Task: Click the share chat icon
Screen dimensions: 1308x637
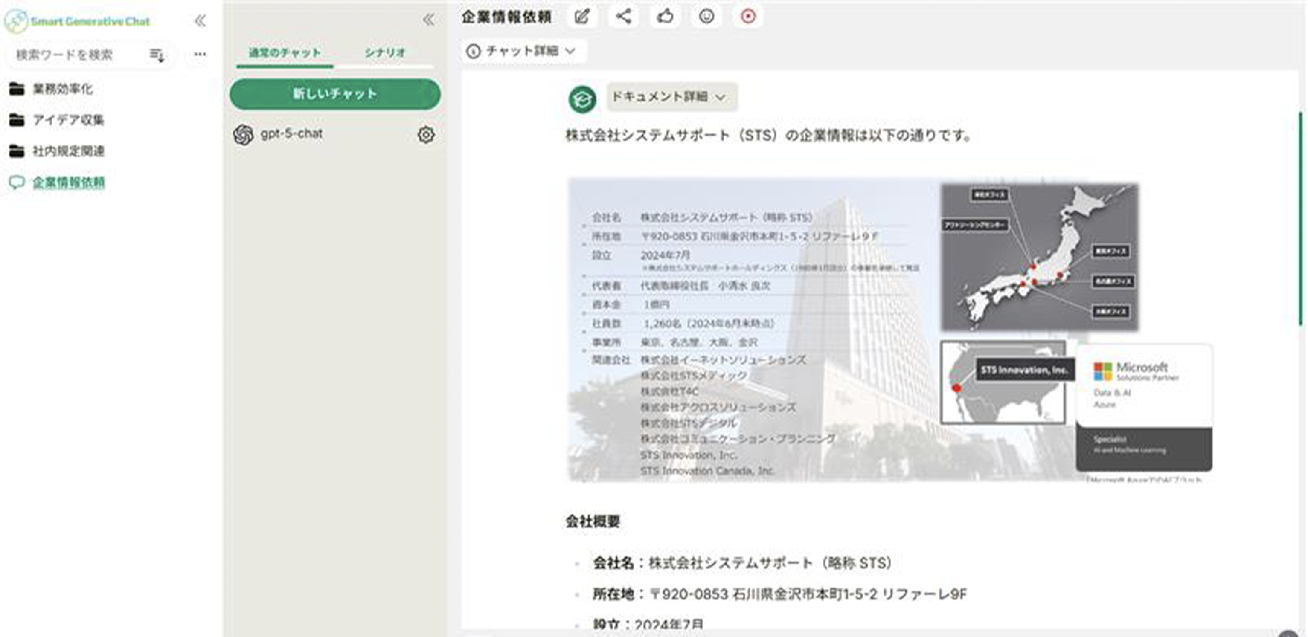Action: tap(624, 17)
